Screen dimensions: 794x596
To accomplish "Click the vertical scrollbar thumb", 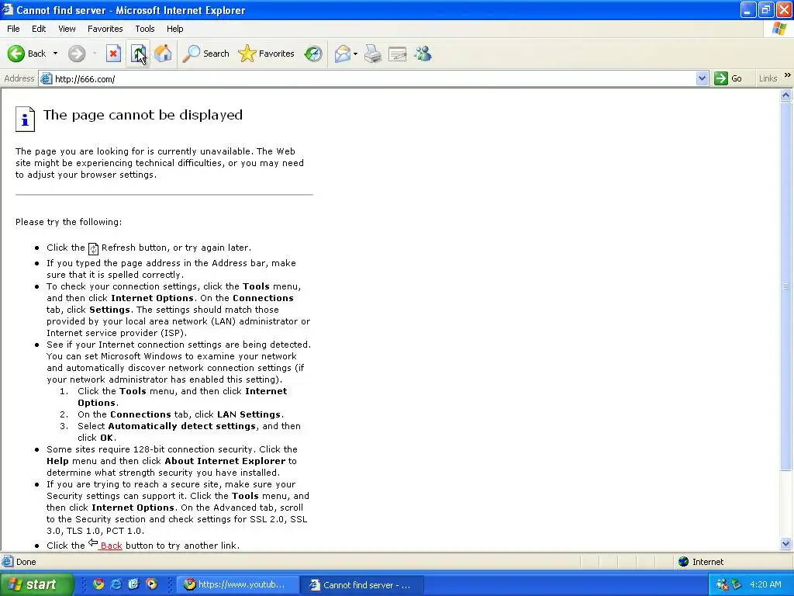I will click(786, 286).
